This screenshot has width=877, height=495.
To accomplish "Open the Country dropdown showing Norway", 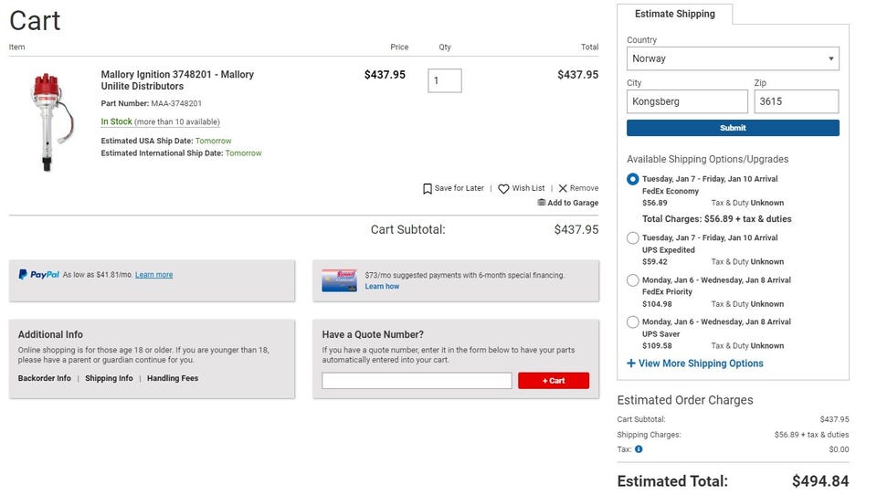I will (733, 58).
